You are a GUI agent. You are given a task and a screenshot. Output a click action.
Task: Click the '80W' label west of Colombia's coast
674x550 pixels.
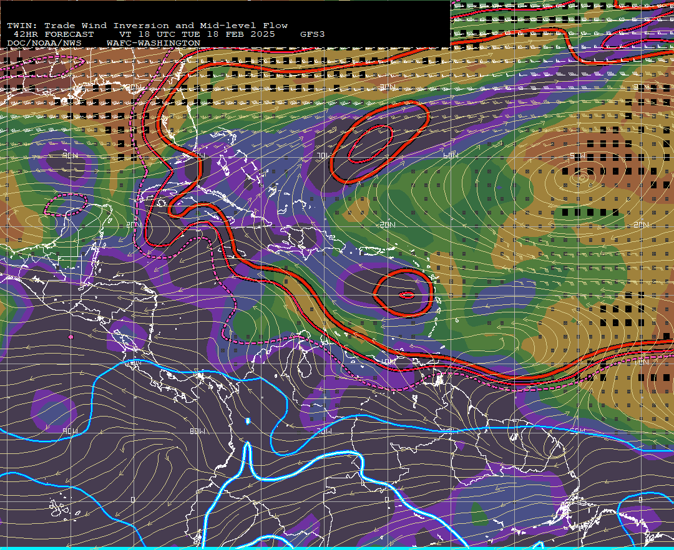click(x=197, y=431)
